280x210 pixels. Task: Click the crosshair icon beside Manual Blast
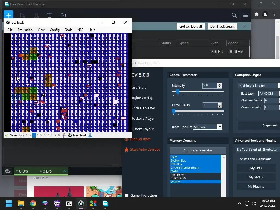coord(126,139)
